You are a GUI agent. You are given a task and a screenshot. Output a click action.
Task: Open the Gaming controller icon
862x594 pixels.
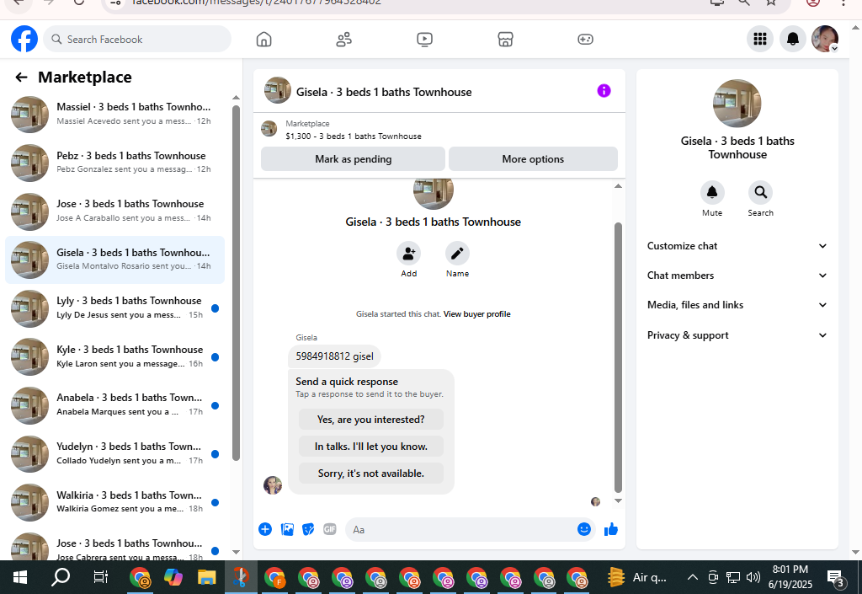point(586,39)
